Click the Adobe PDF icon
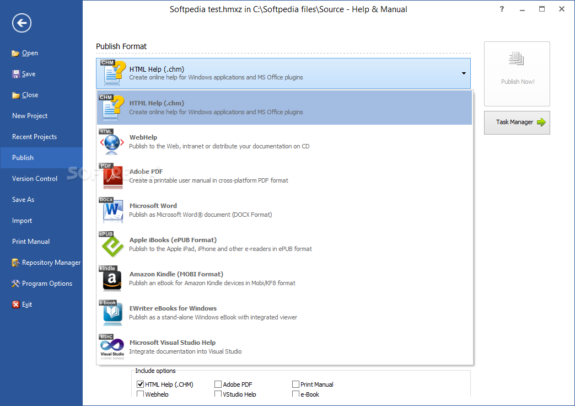This screenshot has width=575, height=406. point(111,176)
